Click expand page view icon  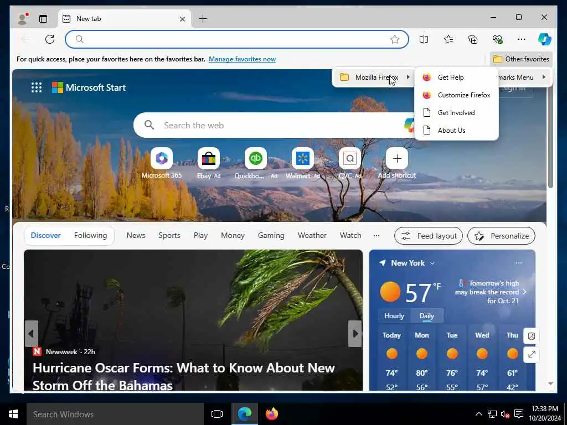[531, 355]
